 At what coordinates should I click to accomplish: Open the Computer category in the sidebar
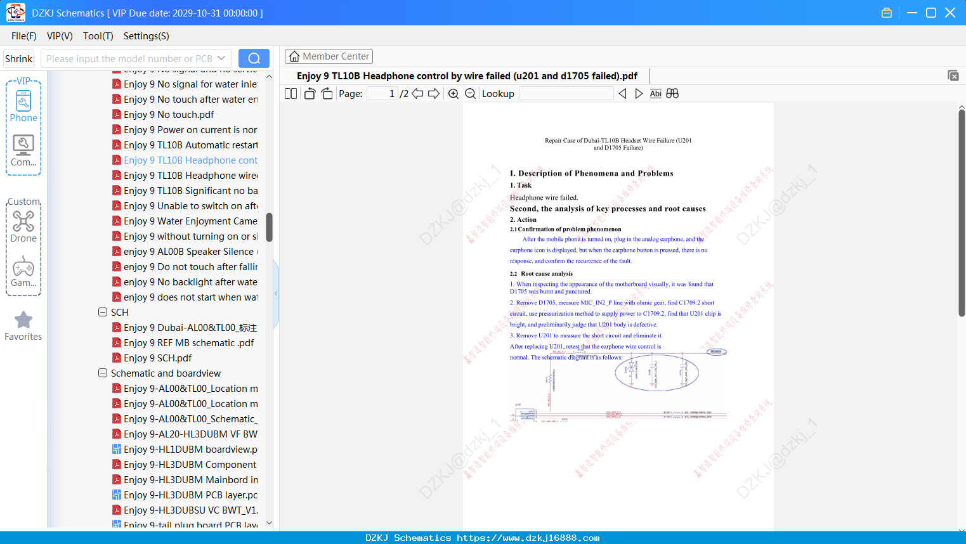23,151
